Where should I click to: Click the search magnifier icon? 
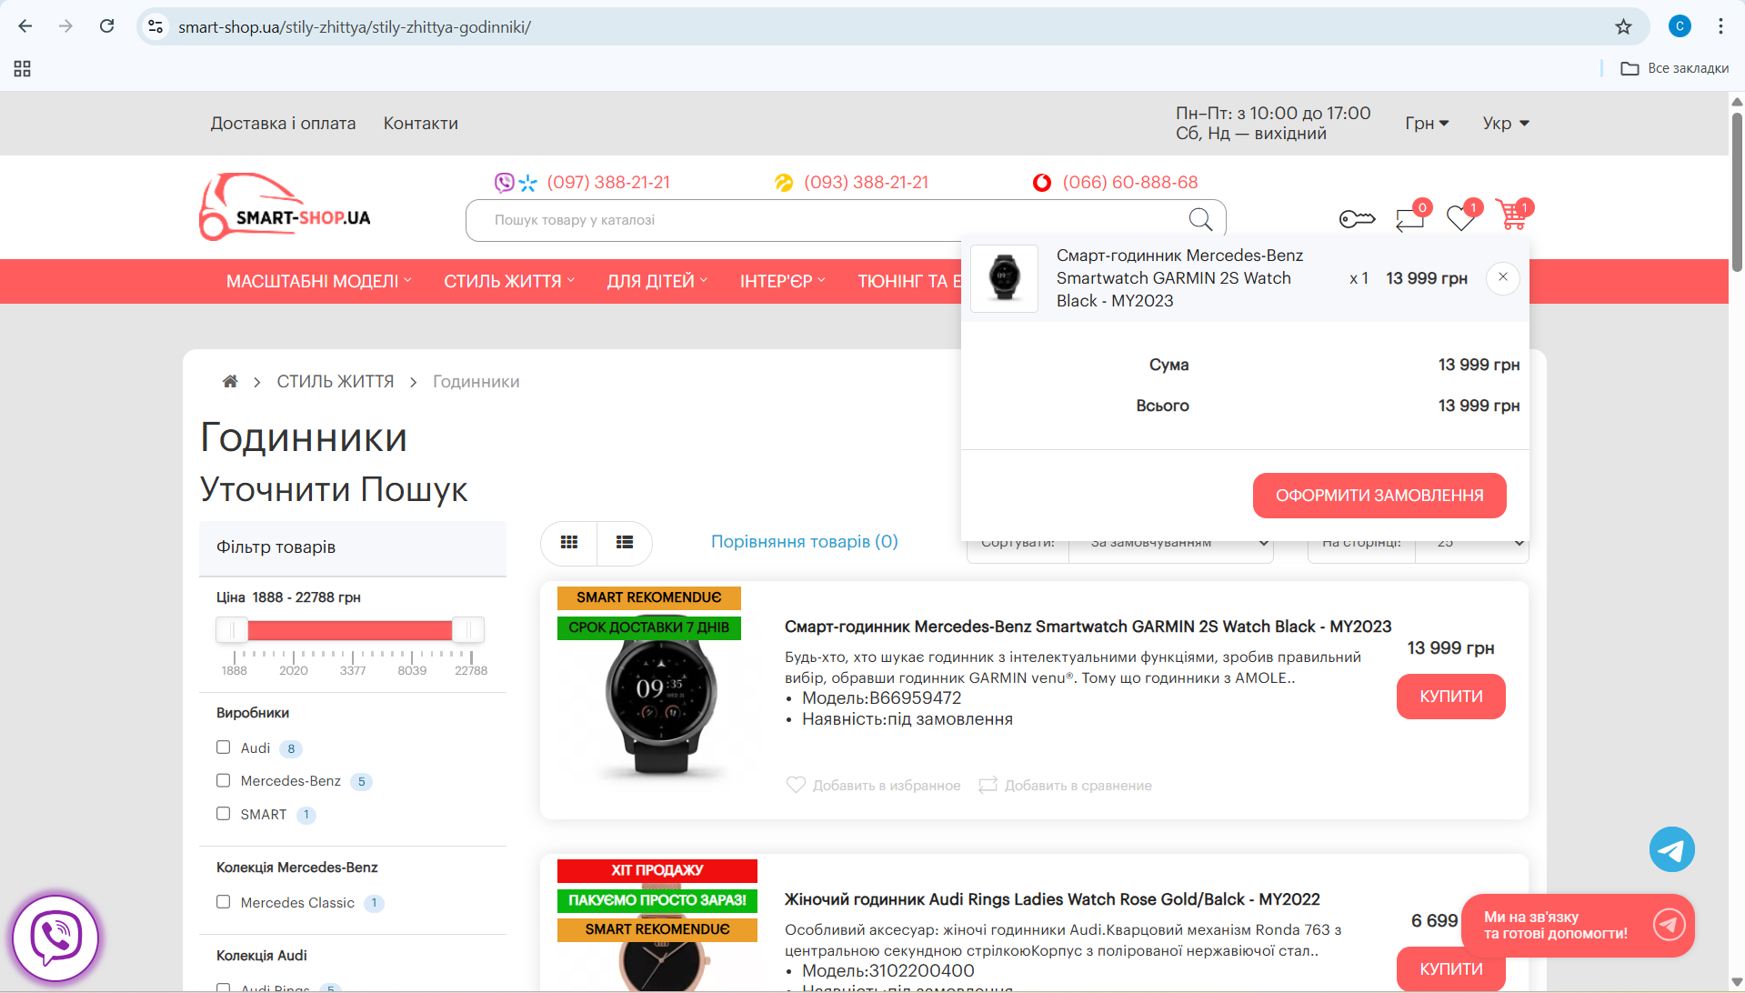(x=1200, y=220)
